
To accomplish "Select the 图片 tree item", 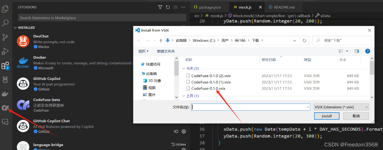I will pos(152,95).
